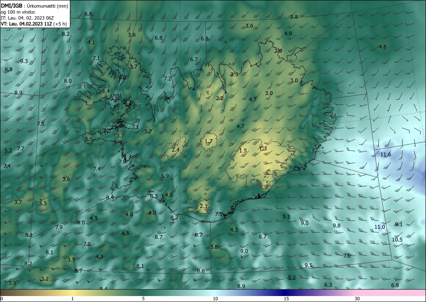The height and width of the screenshot is (302, 426).
Task: Click the 3.3 value on the map
Action: (x=43, y=204)
